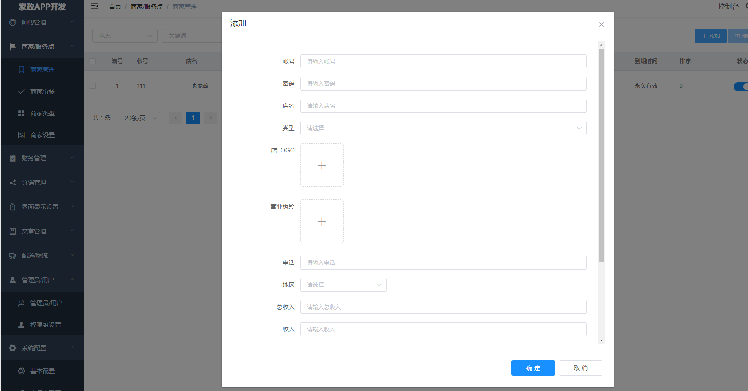Screen dimensions: 748x391
Task: Open the 状态 filter dropdown
Action: click(x=125, y=36)
